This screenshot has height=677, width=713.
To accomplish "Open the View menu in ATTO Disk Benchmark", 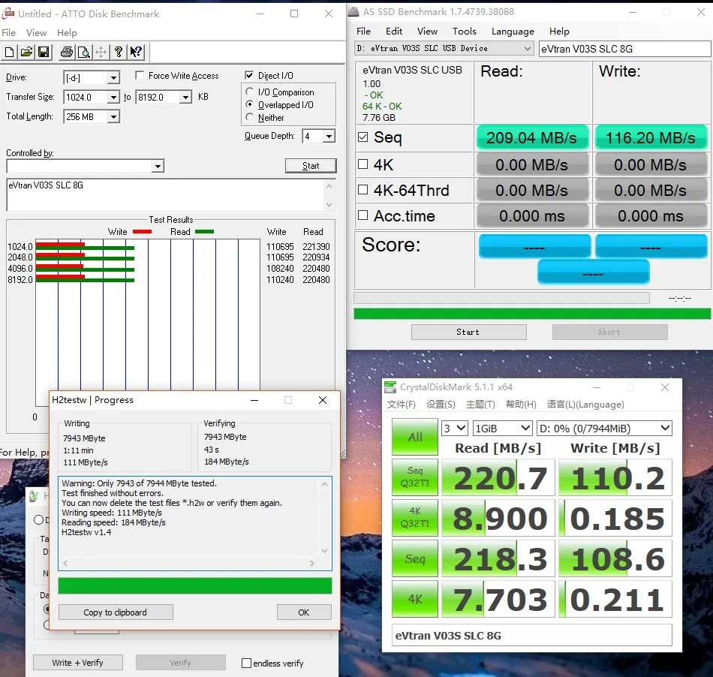I will click(36, 33).
